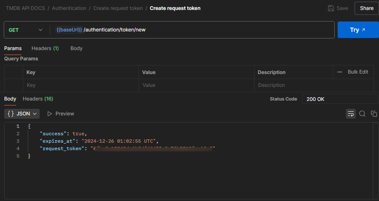Copy the response body

[x=374, y=114]
